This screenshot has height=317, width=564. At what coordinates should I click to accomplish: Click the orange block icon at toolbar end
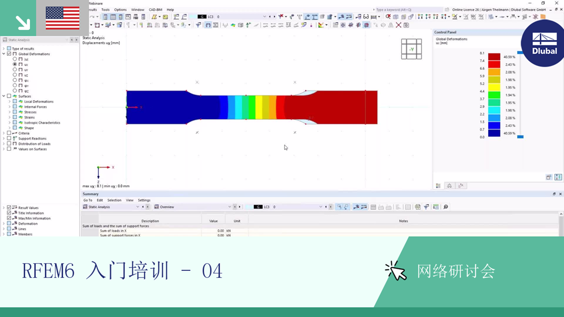543,17
